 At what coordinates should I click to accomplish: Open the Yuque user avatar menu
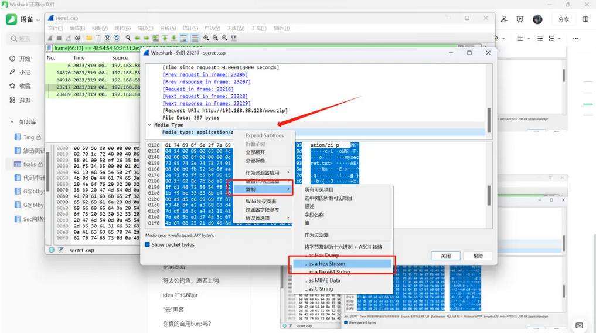[x=537, y=19]
